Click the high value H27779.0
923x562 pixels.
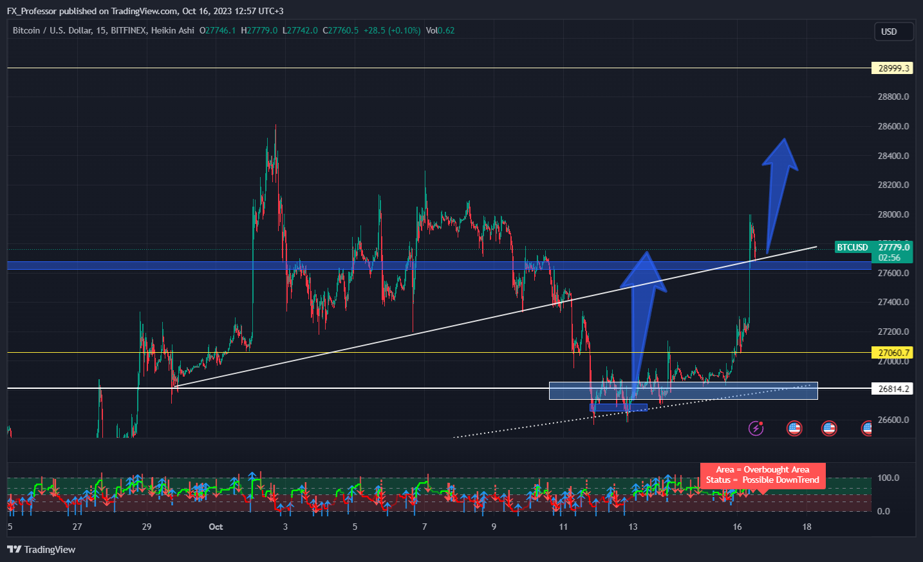coord(259,30)
